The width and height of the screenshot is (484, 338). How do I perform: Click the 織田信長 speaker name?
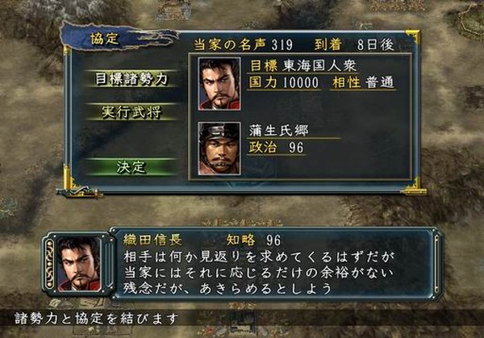point(152,240)
